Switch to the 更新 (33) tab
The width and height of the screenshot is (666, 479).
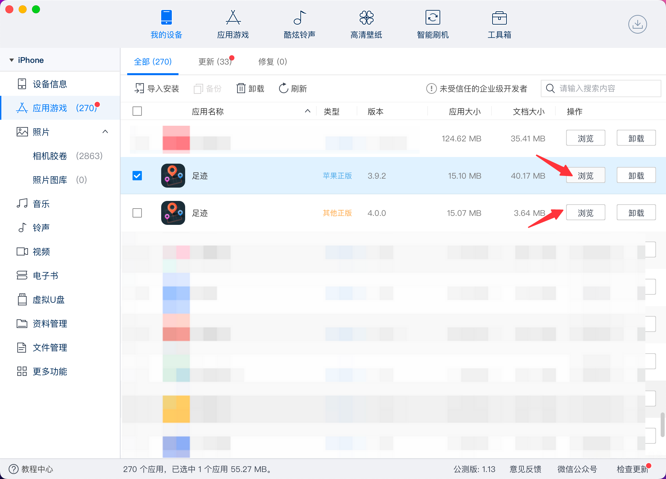pos(215,62)
